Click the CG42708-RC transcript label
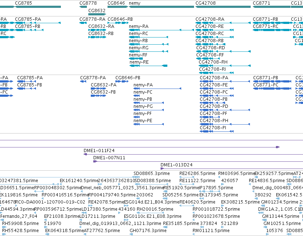 [210, 34]
